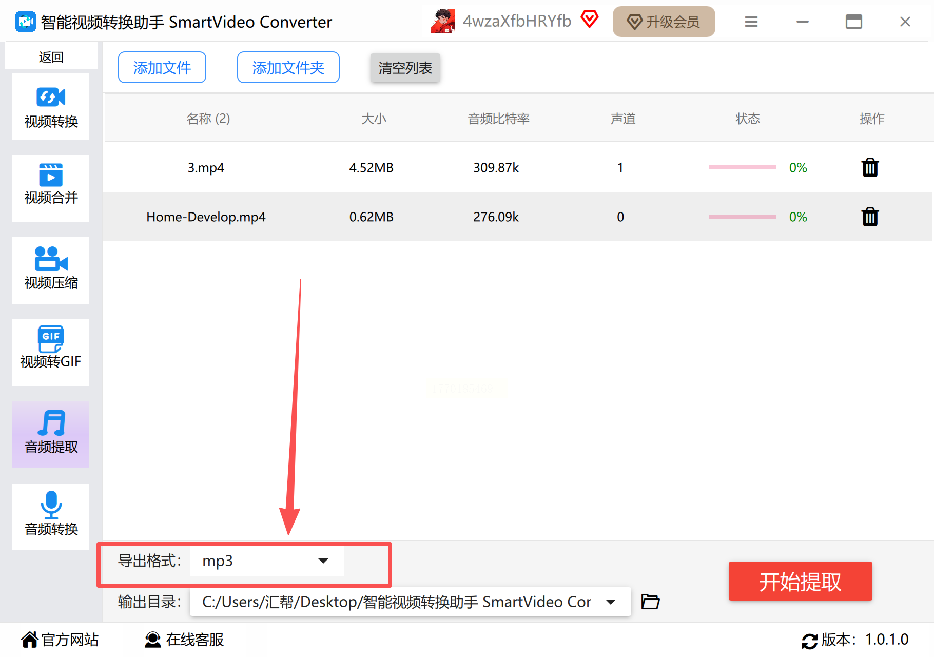934x657 pixels.
Task: Click channel count 1 for 3.mp4
Action: [x=620, y=168]
